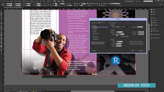Image resolution: width=164 pixels, height=92 pixels.
Task: Click the stroke swatch in the control panel
Action: (x=56, y=5)
